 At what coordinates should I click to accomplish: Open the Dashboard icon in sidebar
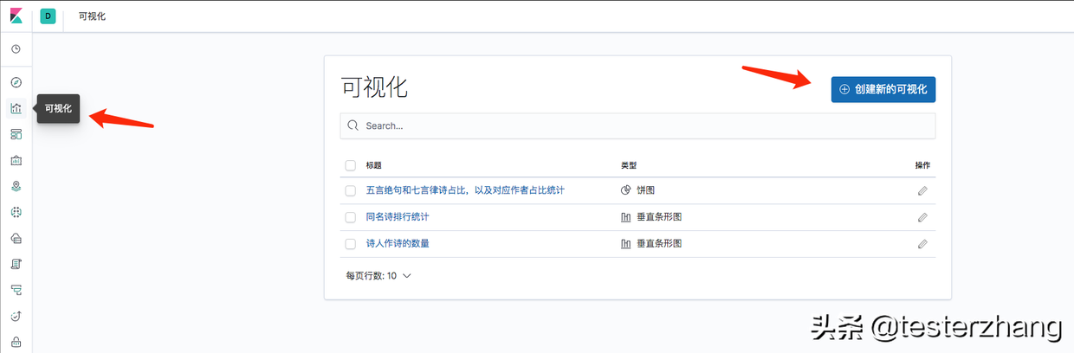16,134
